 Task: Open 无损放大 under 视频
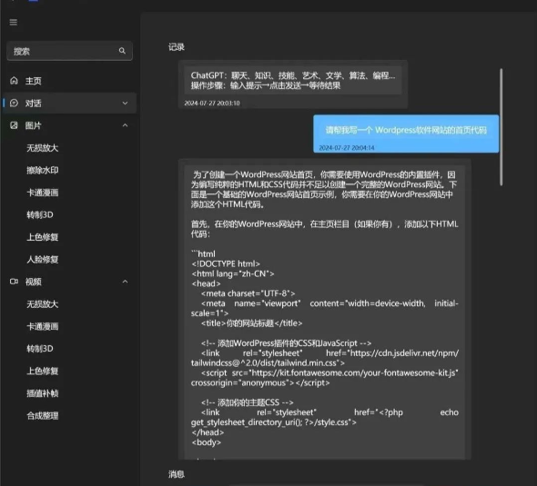coord(43,304)
